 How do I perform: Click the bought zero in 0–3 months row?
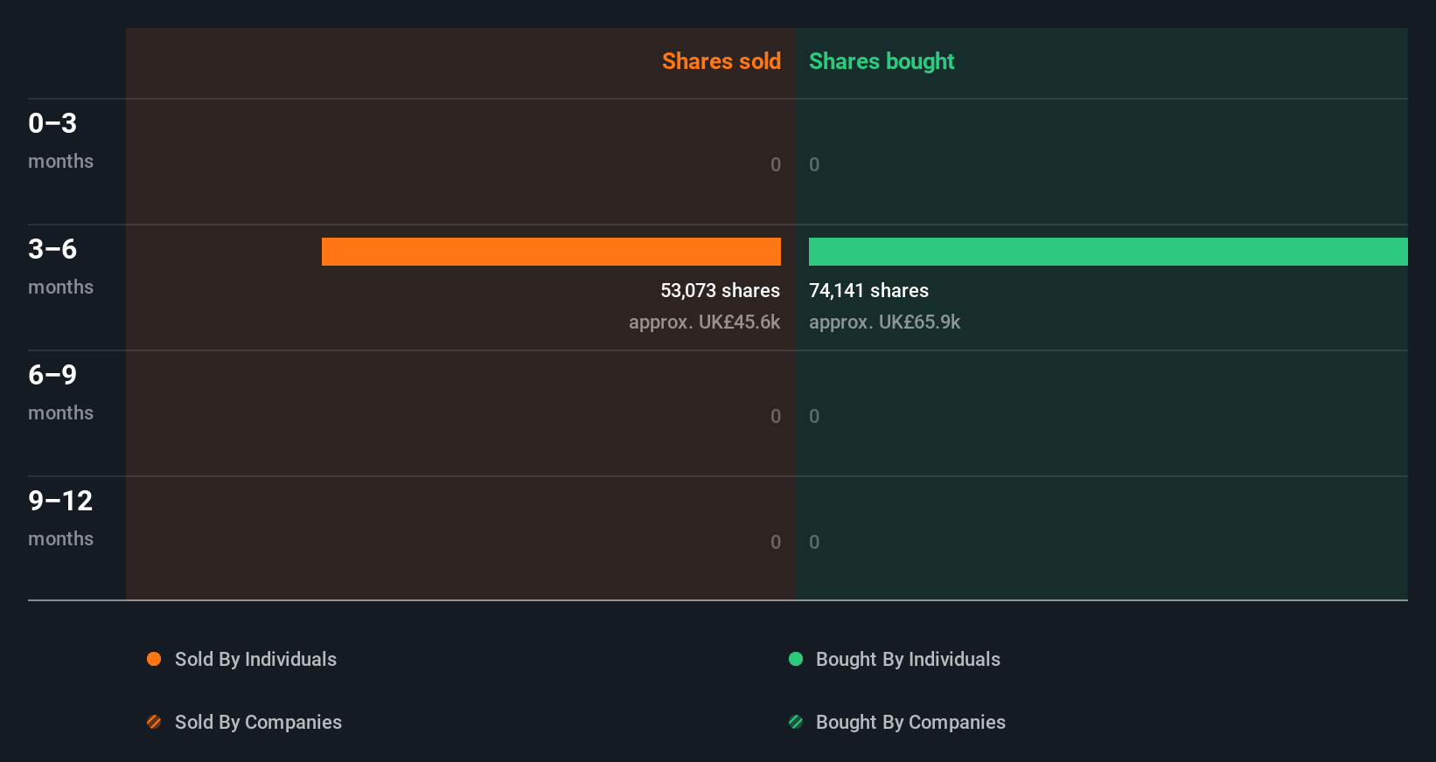click(814, 164)
